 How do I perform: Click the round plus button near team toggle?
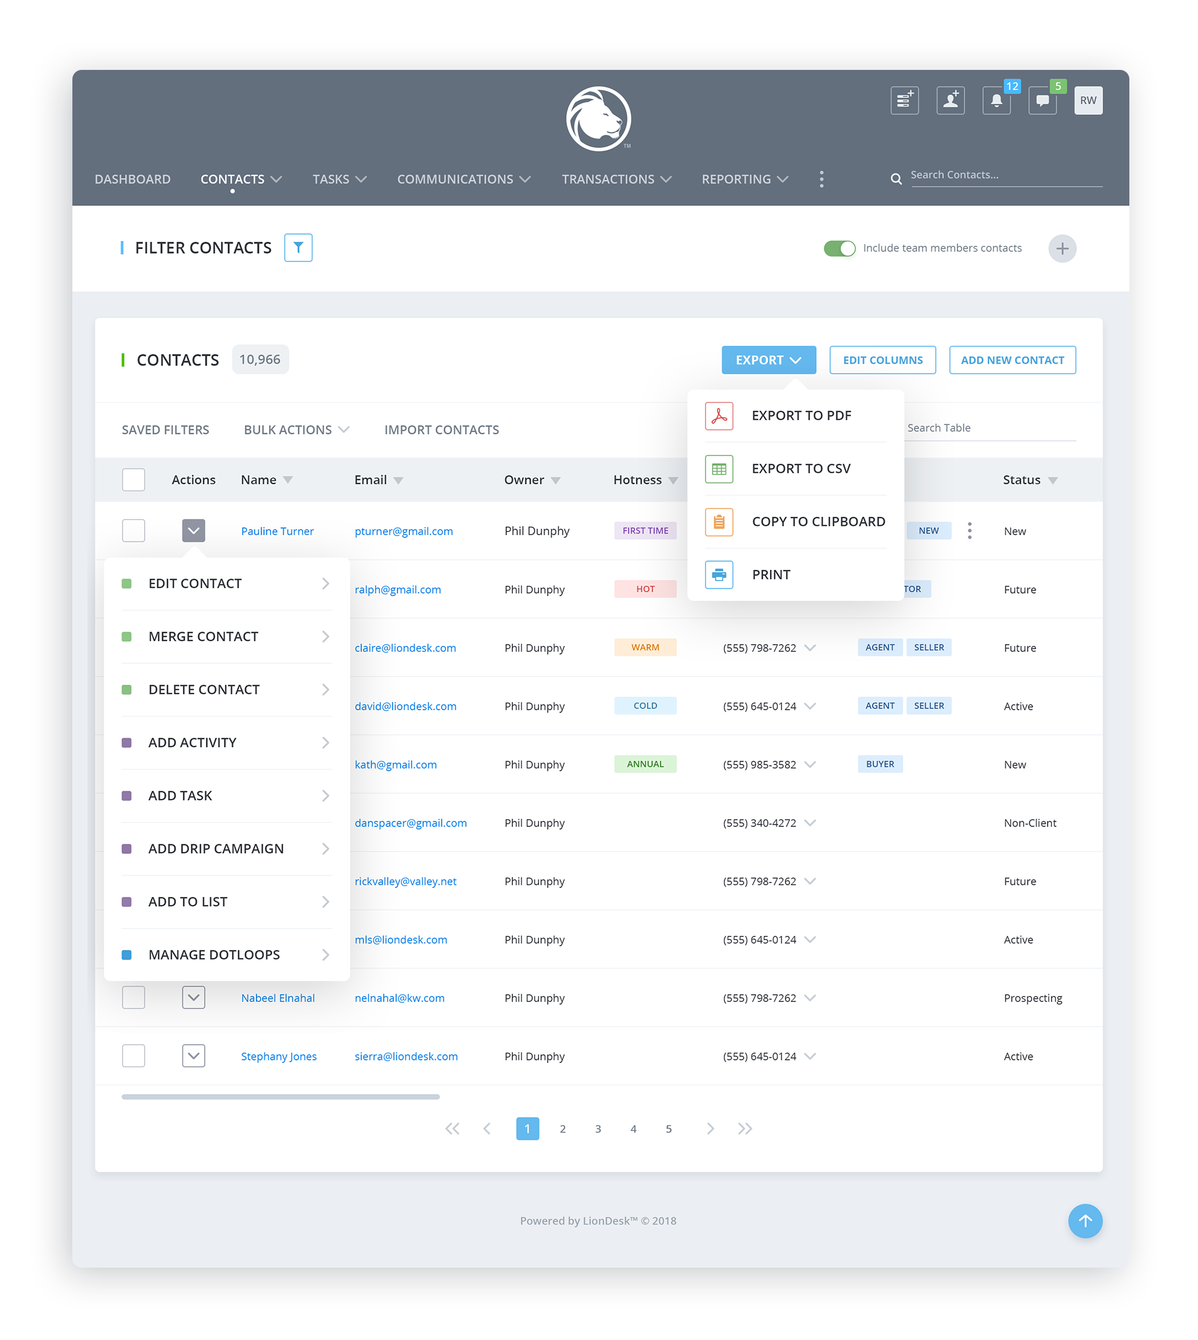1061,248
